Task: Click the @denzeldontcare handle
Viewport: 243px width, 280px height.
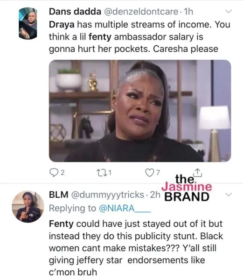Action: (141, 12)
